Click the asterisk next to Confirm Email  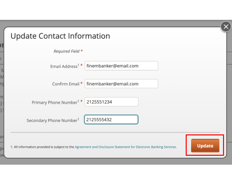82,83
